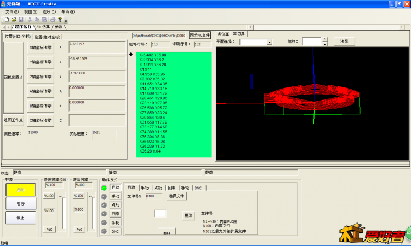This screenshot has height=246, width=411.
Task: Open the DNC tab in mode panel
Action: pyautogui.click(x=198, y=188)
